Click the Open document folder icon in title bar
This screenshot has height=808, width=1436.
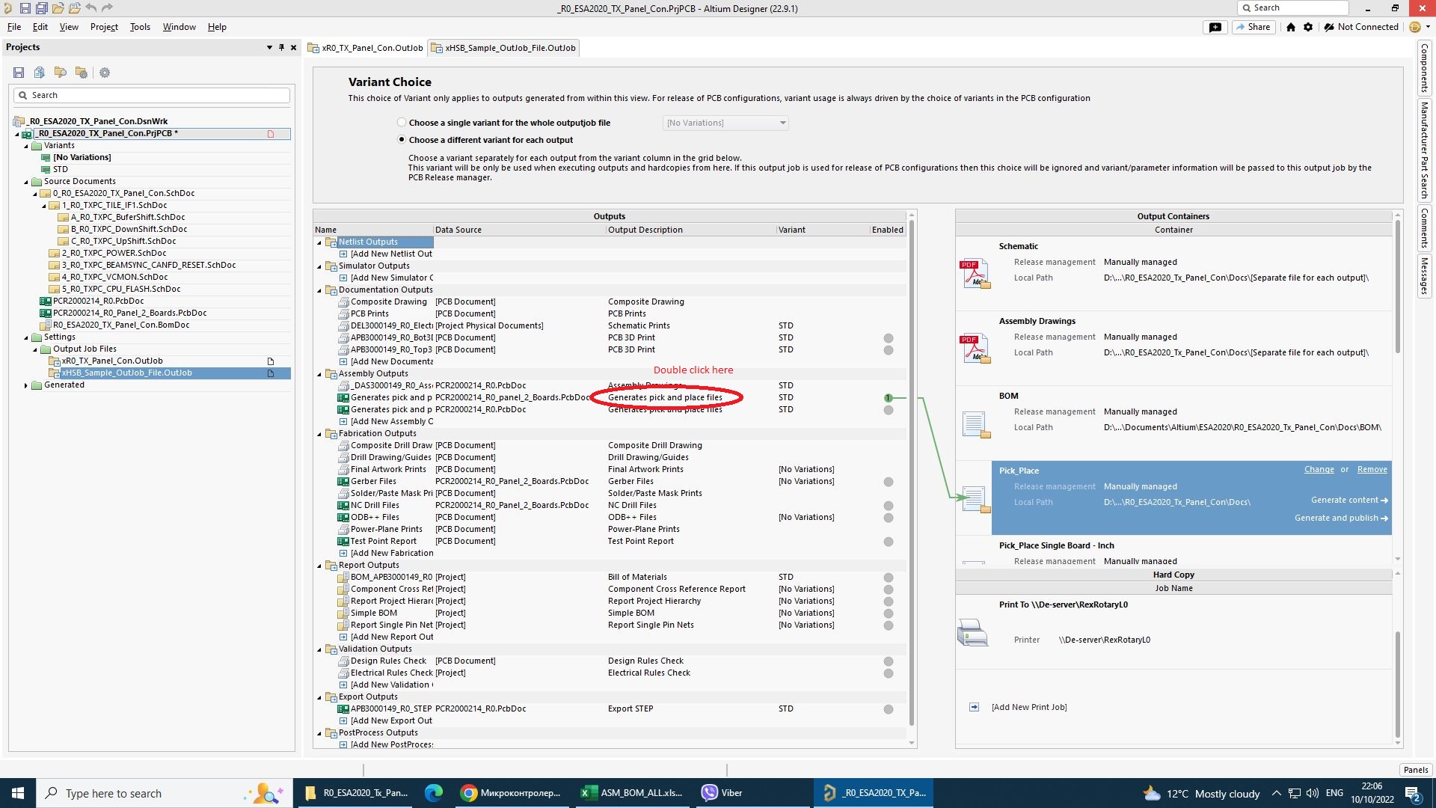(58, 8)
